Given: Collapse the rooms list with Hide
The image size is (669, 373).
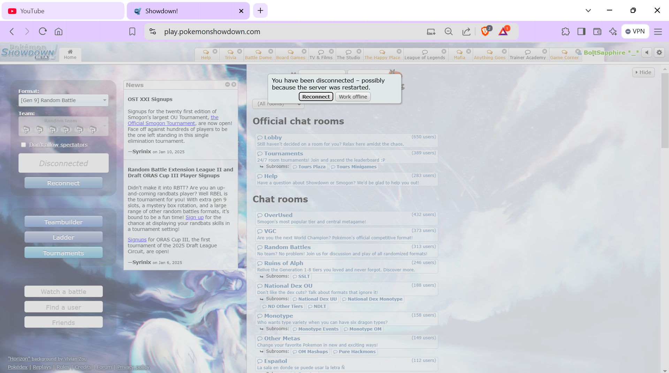Looking at the screenshot, I should [x=643, y=72].
